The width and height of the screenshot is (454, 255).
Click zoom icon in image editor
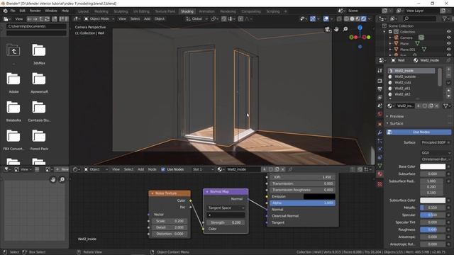click(x=62, y=179)
